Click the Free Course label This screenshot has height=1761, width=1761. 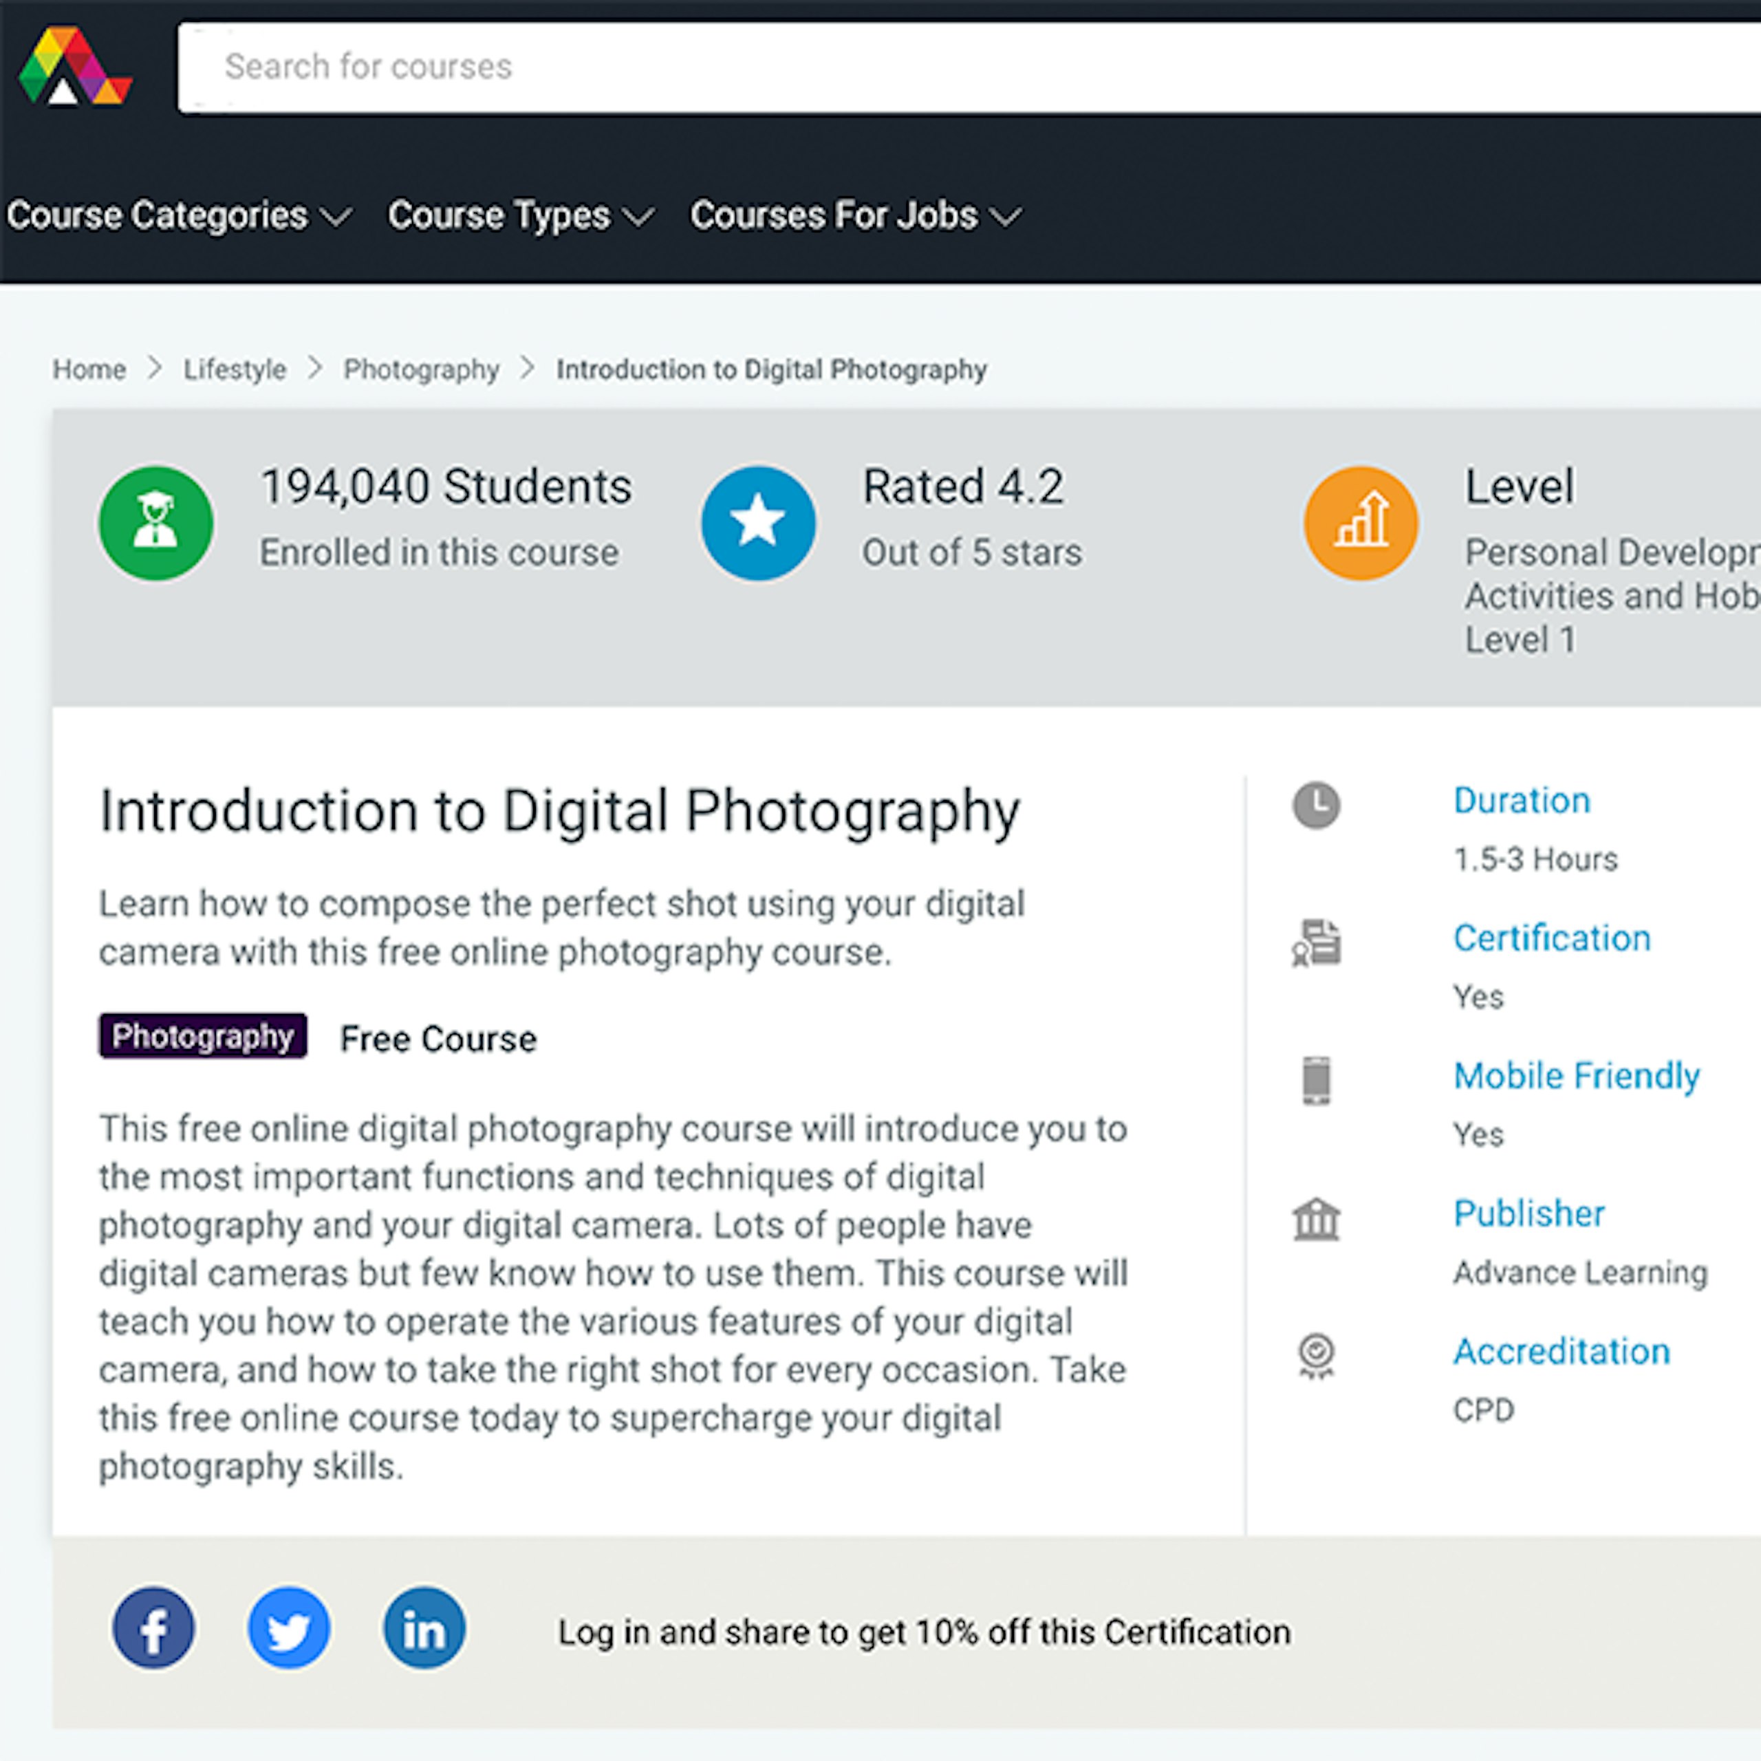(438, 1039)
